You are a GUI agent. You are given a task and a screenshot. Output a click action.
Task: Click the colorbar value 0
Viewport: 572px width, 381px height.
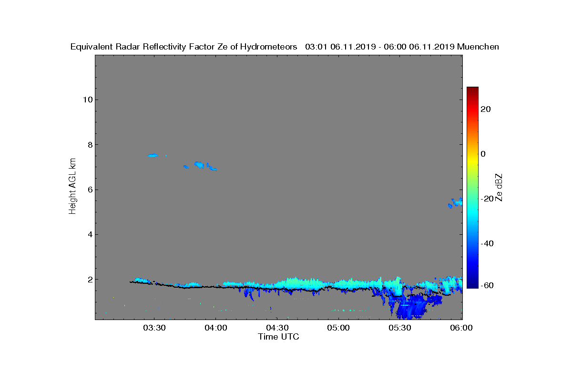(484, 154)
